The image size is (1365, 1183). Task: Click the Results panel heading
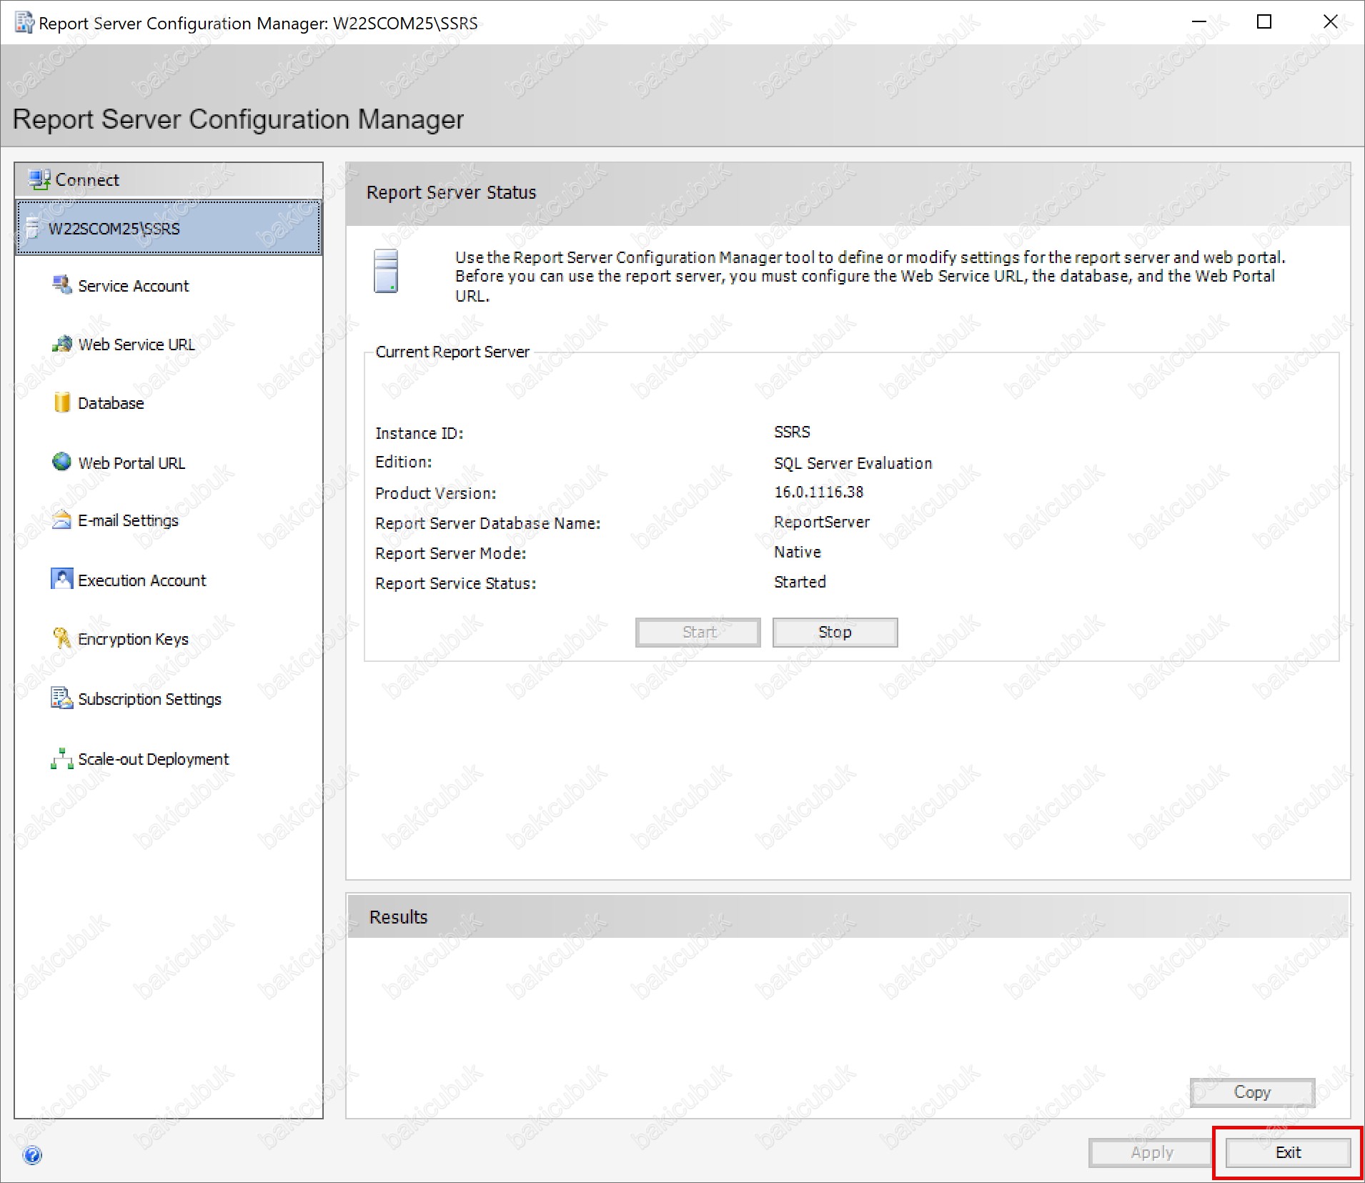pyautogui.click(x=398, y=917)
